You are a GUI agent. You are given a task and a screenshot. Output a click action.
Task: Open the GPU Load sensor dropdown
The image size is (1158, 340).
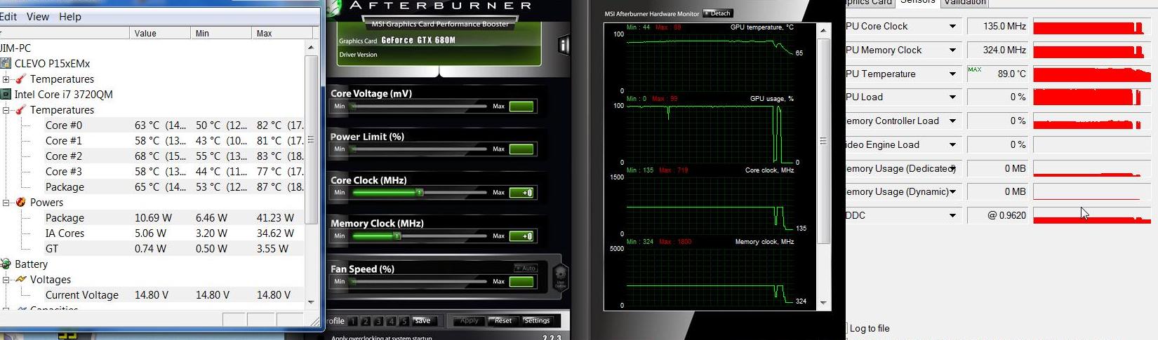point(952,97)
